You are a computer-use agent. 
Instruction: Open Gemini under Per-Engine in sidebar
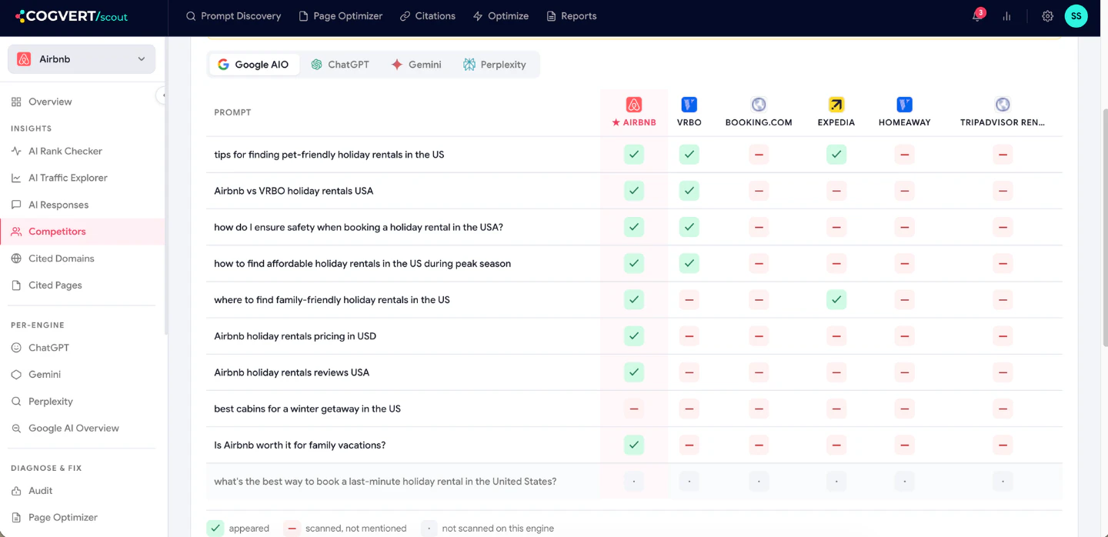(x=82, y=375)
